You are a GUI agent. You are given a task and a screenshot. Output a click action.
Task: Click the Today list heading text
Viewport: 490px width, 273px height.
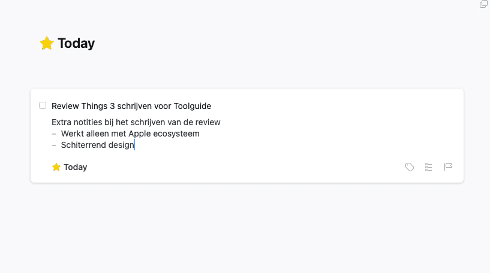click(76, 43)
